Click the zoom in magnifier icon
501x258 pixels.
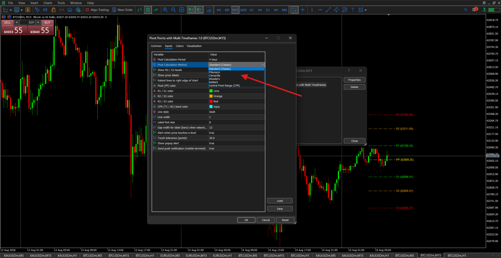(165, 10)
